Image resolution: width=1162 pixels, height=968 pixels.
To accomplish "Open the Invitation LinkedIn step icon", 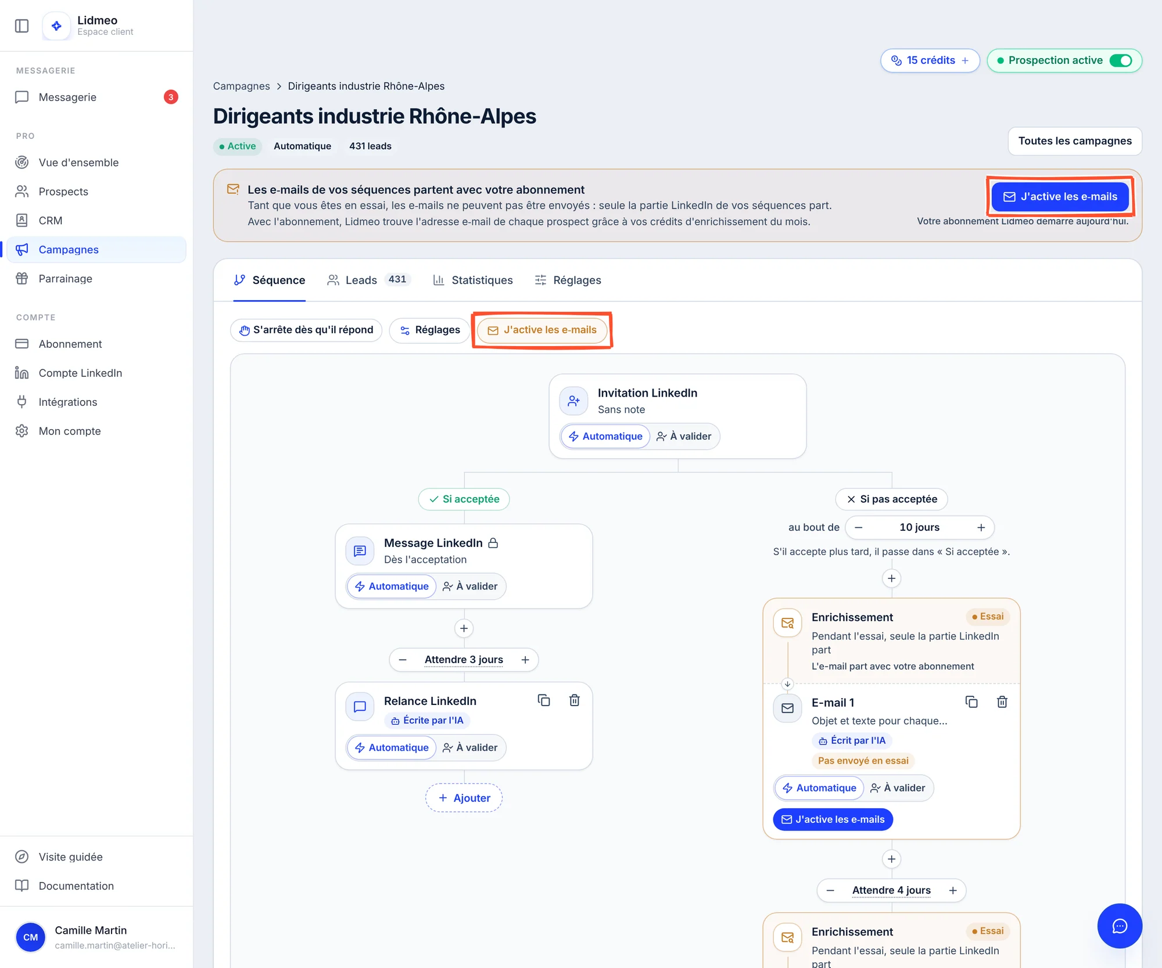I will tap(573, 401).
